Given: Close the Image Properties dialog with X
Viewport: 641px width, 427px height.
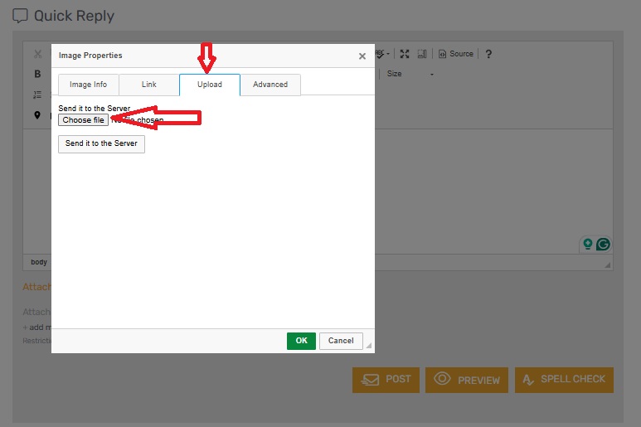Looking at the screenshot, I should pyautogui.click(x=362, y=56).
